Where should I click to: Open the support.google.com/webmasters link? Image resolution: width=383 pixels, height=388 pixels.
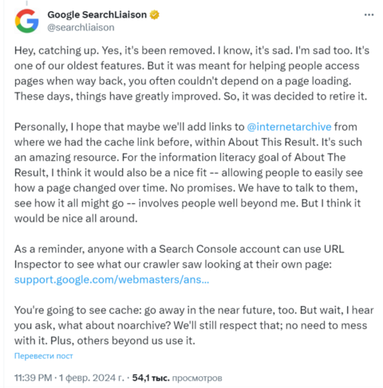(x=112, y=280)
